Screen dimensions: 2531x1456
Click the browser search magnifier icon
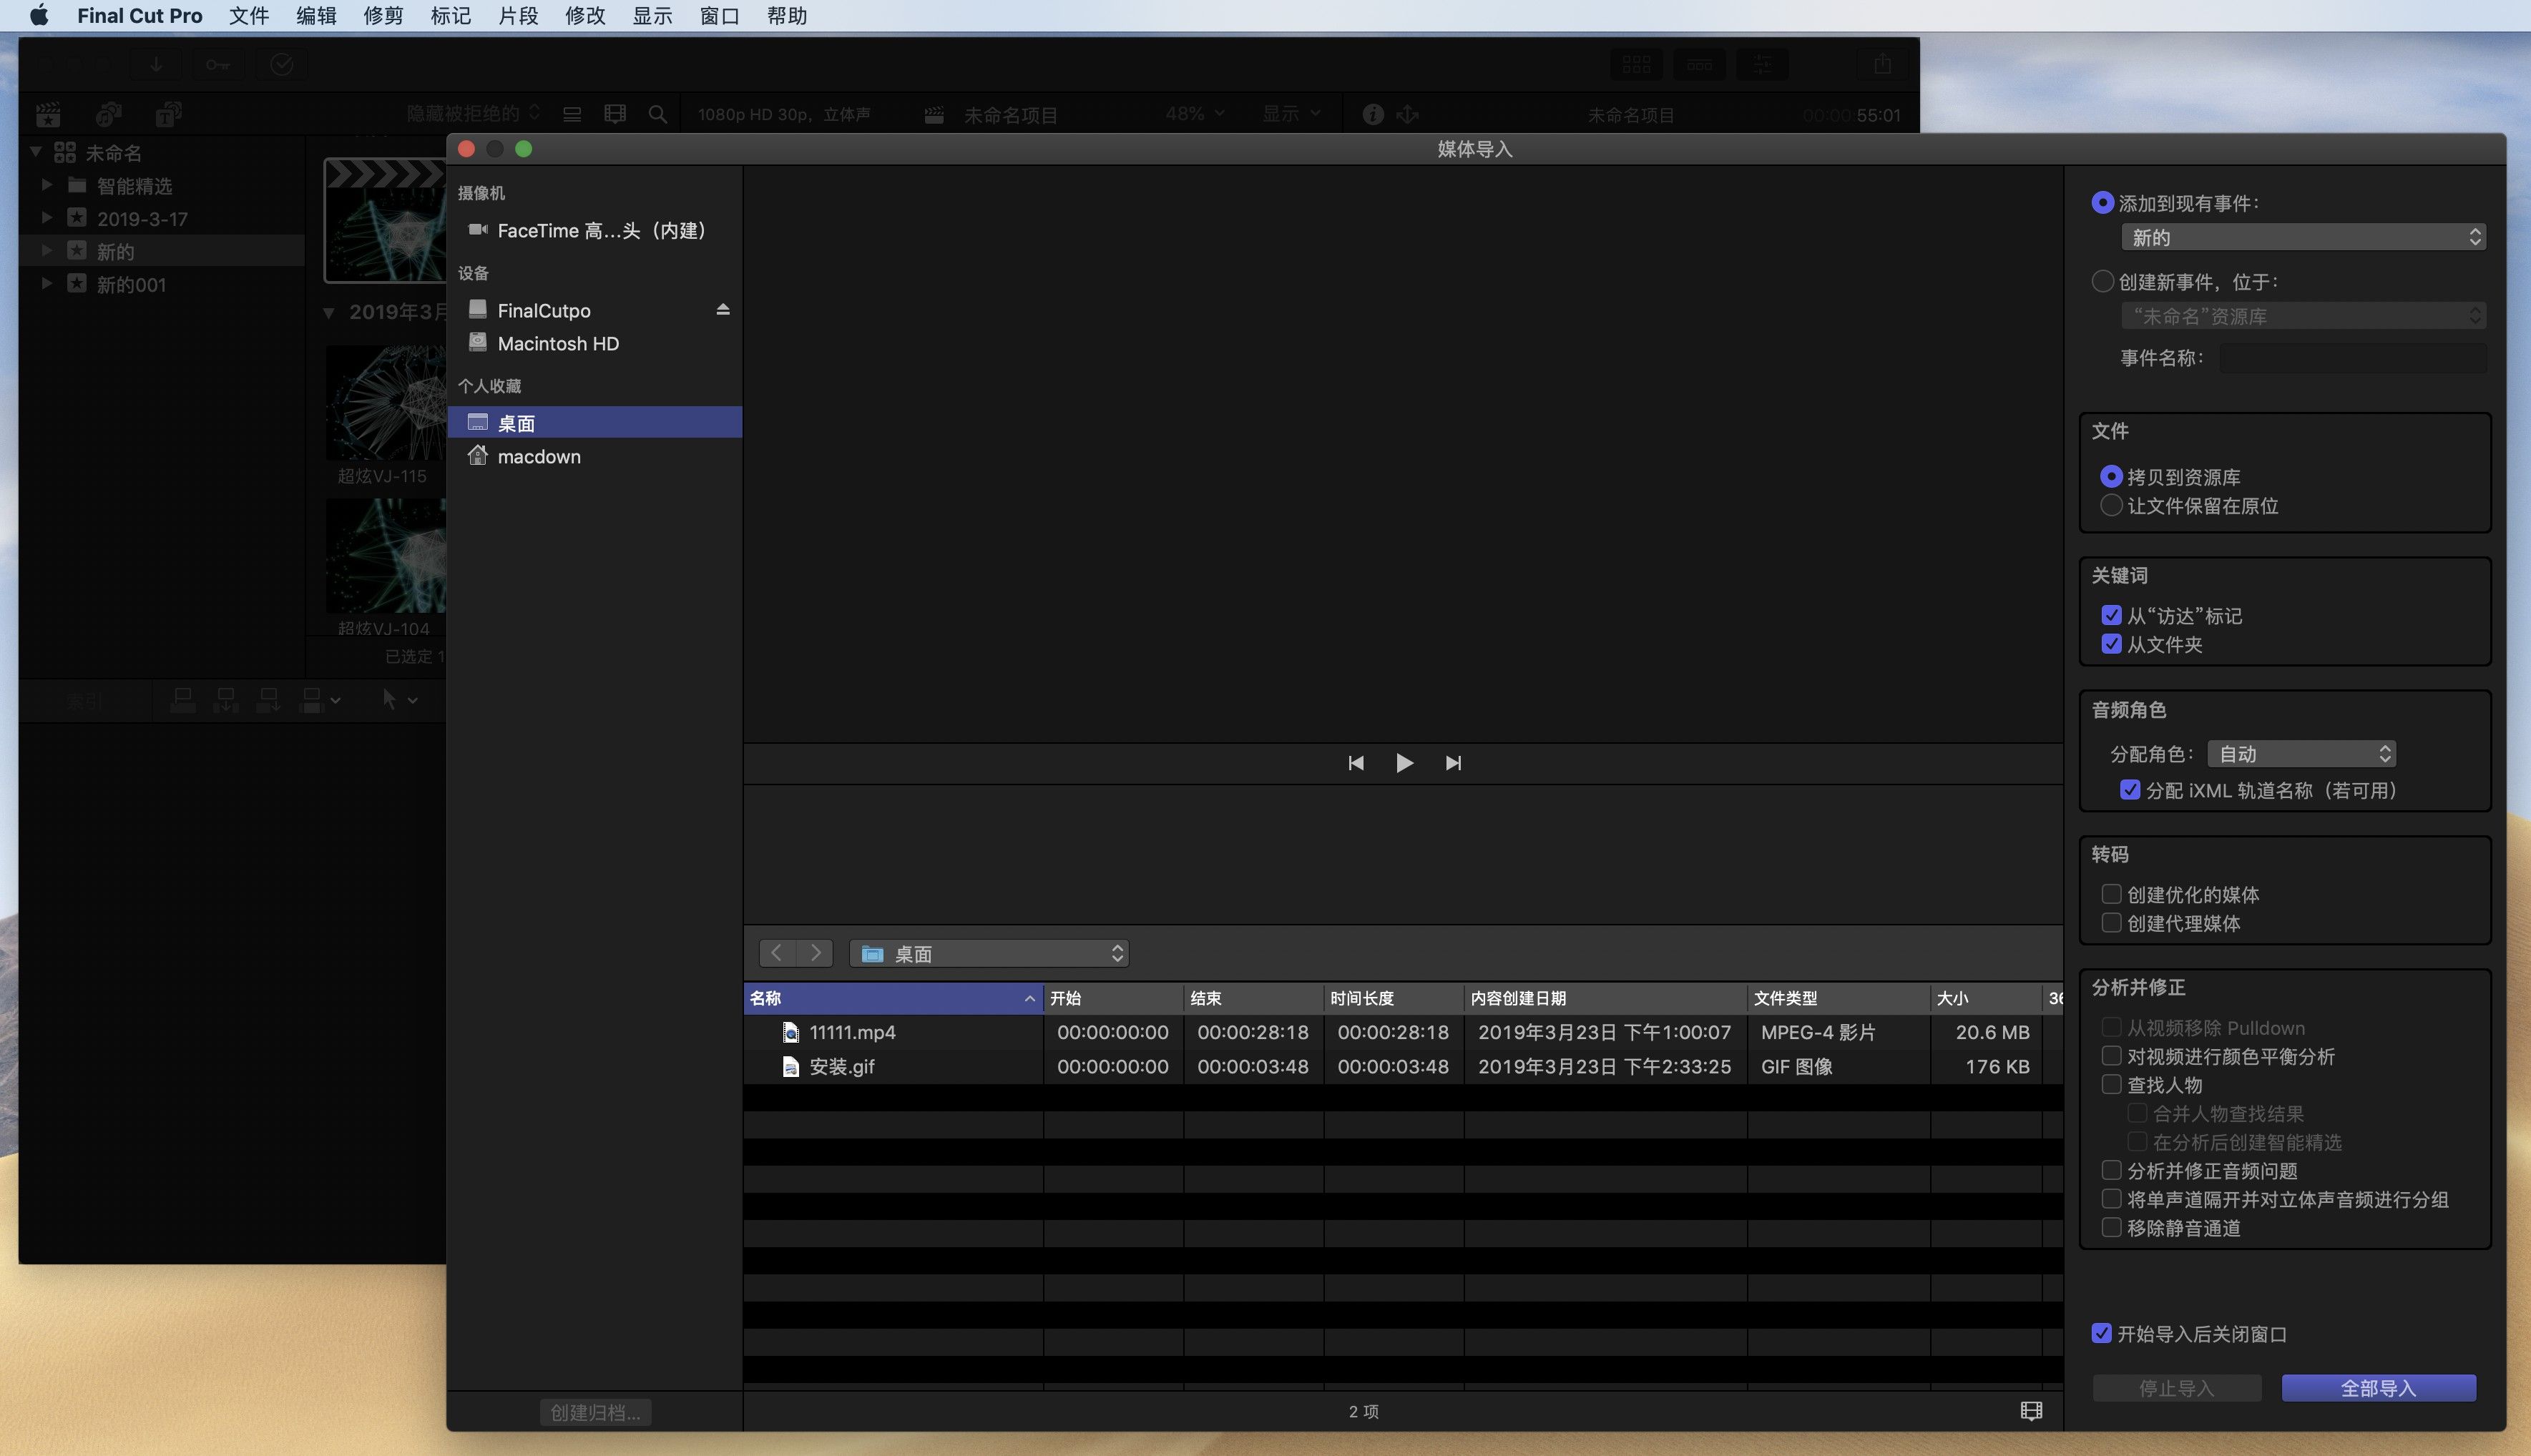[x=657, y=114]
